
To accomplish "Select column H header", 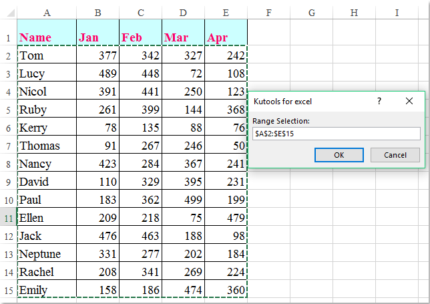I will click(353, 12).
